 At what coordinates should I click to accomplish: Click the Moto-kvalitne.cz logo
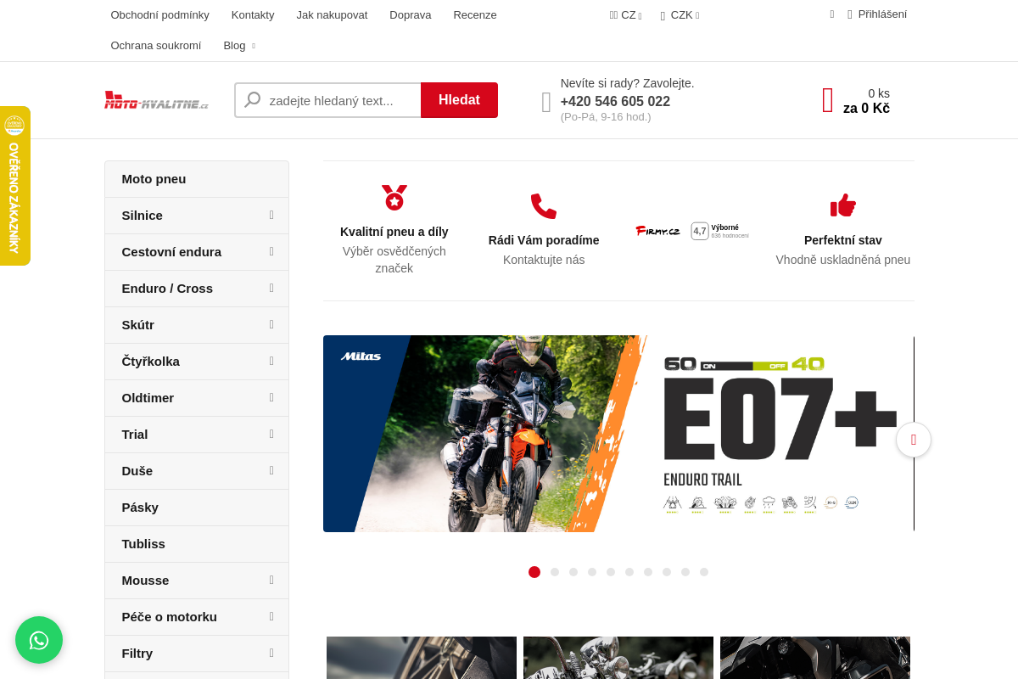157,100
